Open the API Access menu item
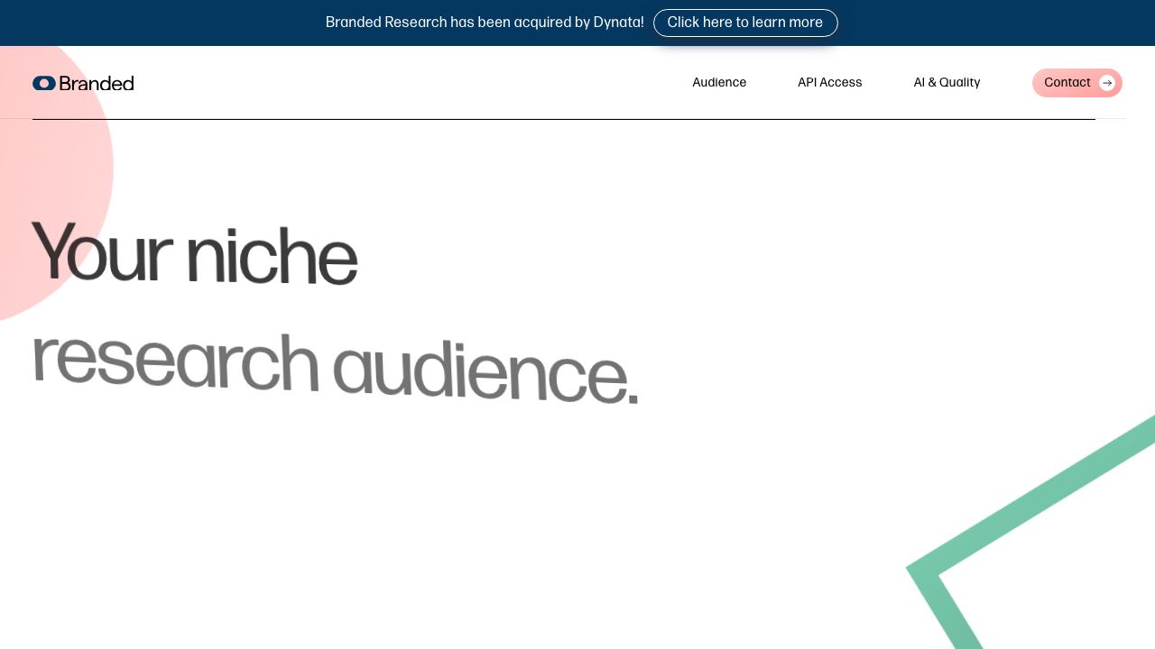1155x649 pixels. (x=830, y=83)
